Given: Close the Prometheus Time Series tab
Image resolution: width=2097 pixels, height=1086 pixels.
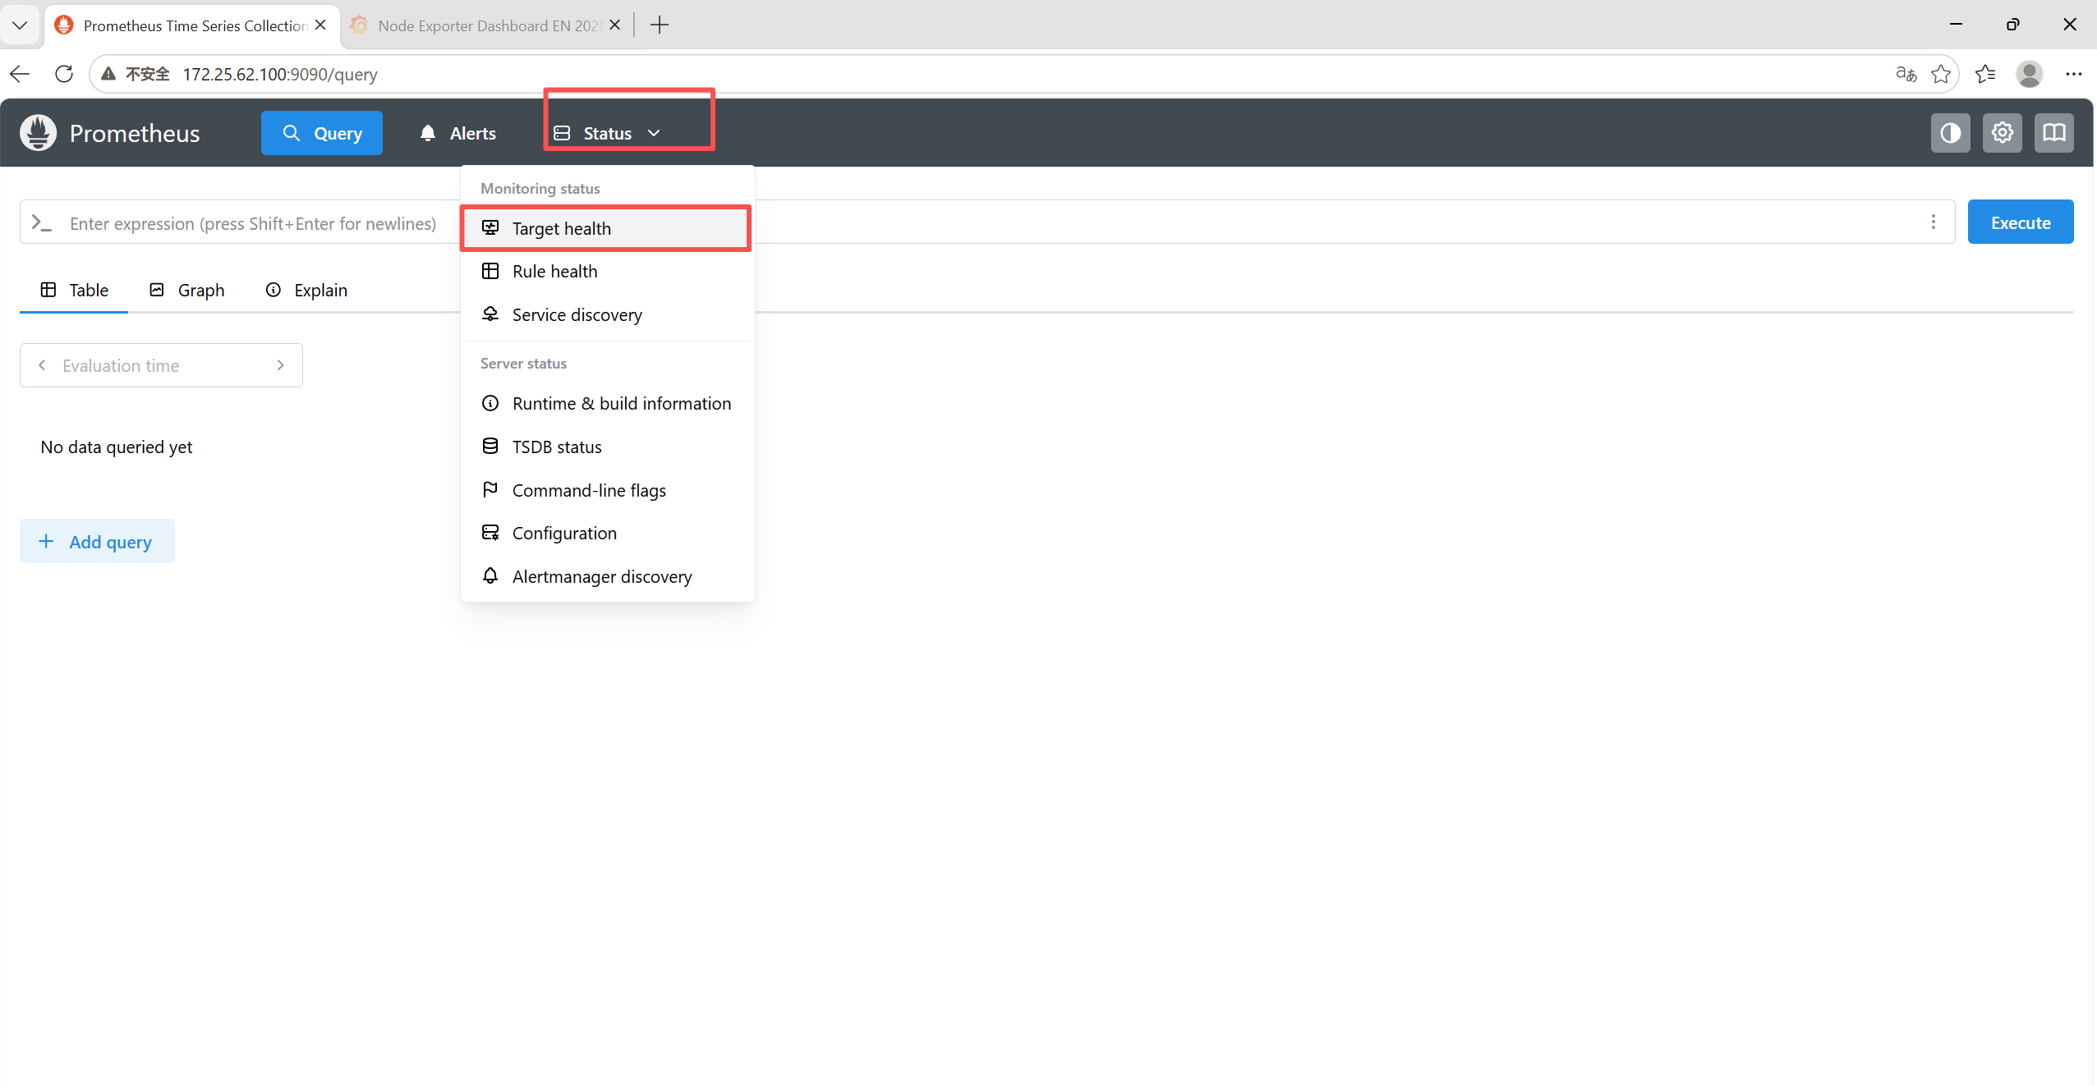Looking at the screenshot, I should coord(320,25).
